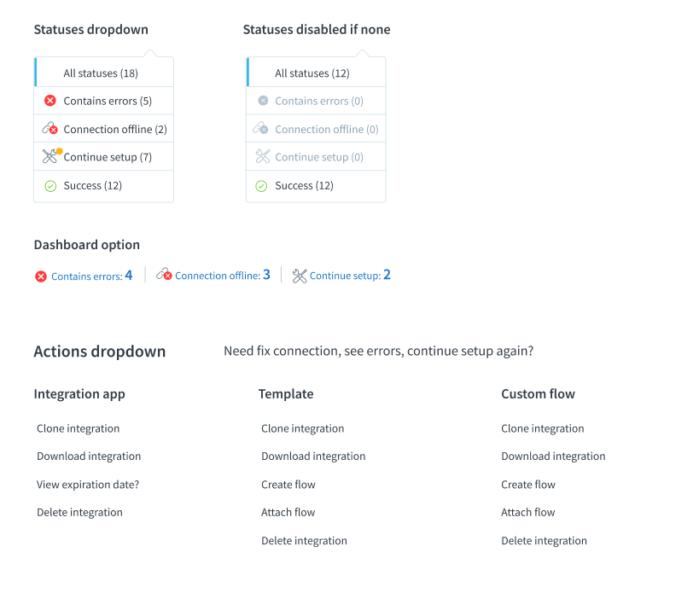Screen dimensions: 699x593
Task: Click the dashboard Connection offline icon
Action: pos(164,275)
